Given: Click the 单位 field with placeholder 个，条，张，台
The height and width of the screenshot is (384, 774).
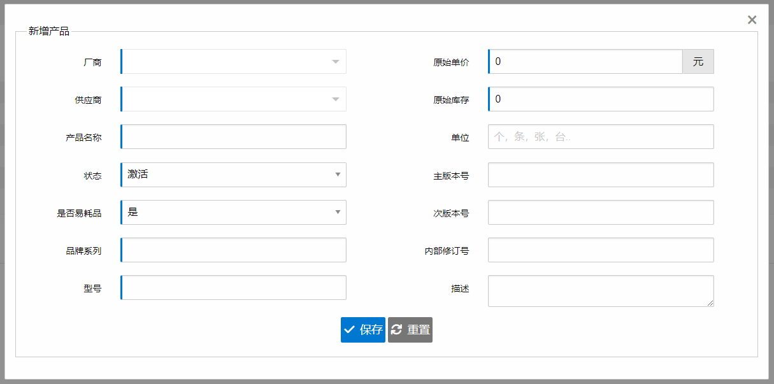Looking at the screenshot, I should 601,137.
